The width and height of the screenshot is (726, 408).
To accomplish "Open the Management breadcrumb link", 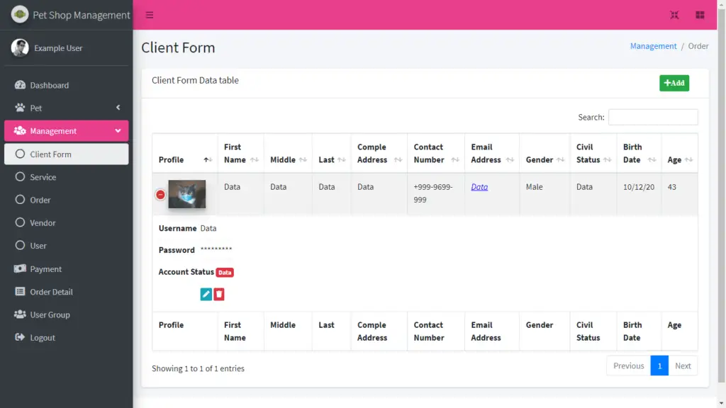I will [x=653, y=45].
